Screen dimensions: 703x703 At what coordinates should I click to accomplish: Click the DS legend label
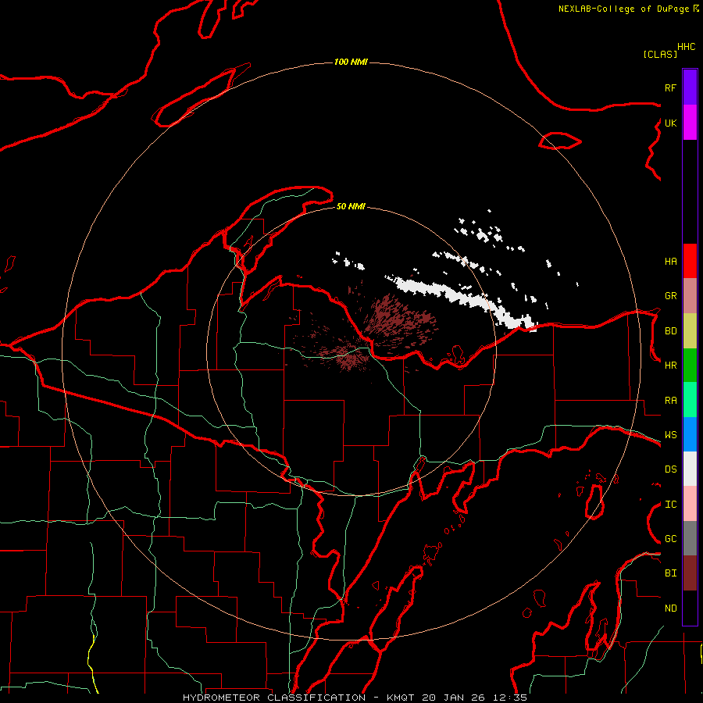670,469
